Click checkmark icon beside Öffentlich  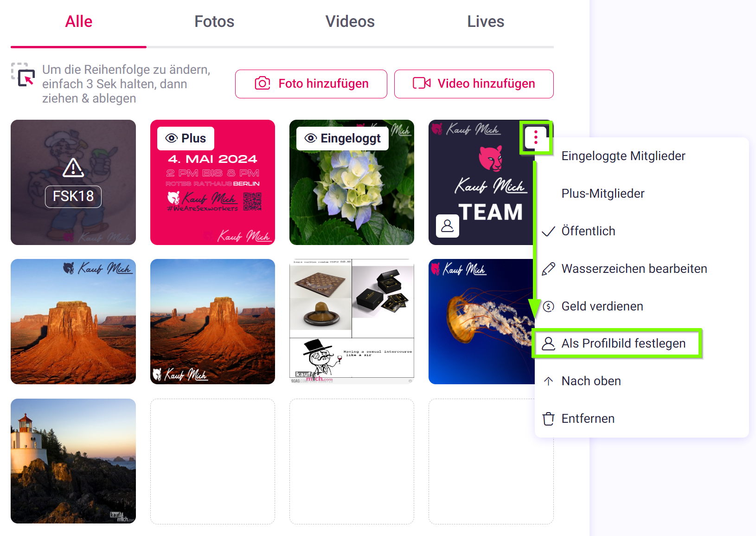(549, 231)
